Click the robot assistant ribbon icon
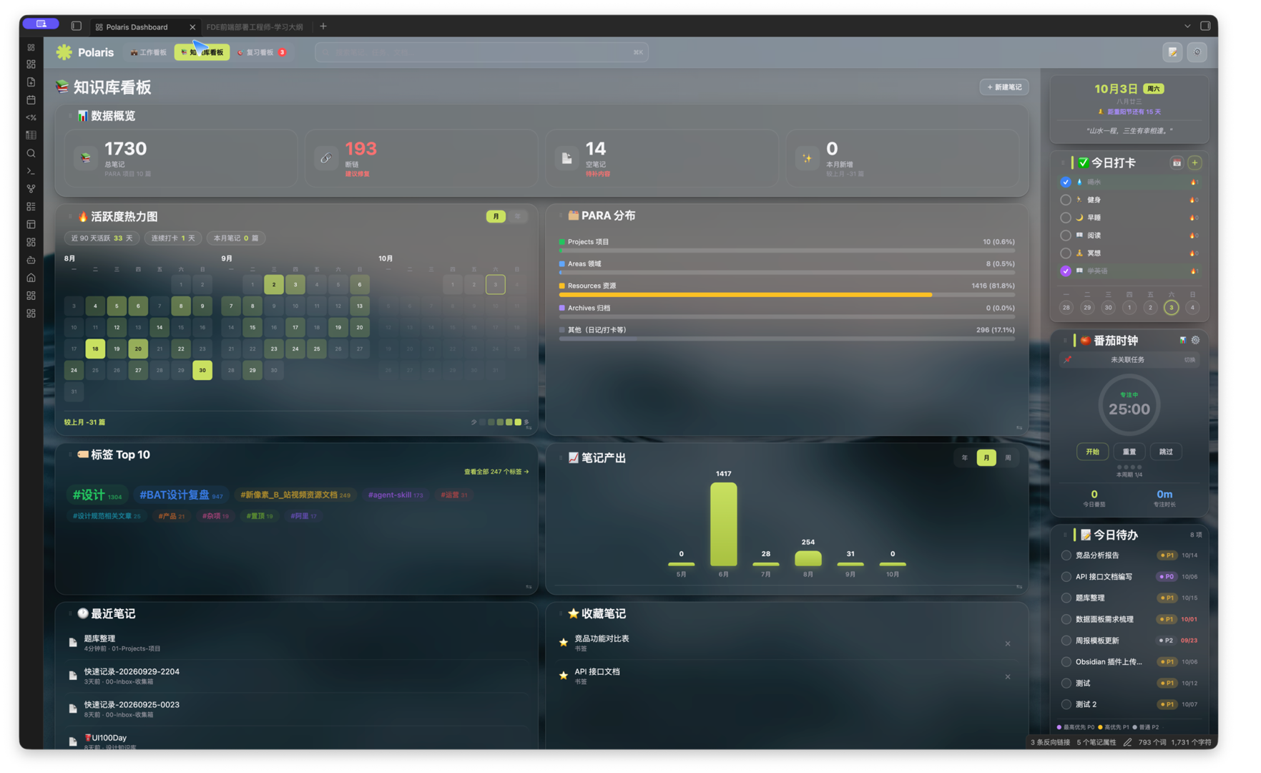This screenshot has height=773, width=1261. (x=31, y=260)
